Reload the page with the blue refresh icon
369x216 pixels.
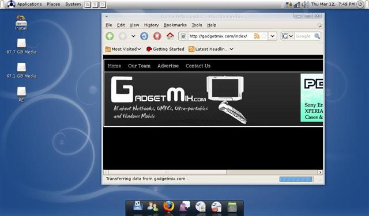pyautogui.click(x=144, y=36)
